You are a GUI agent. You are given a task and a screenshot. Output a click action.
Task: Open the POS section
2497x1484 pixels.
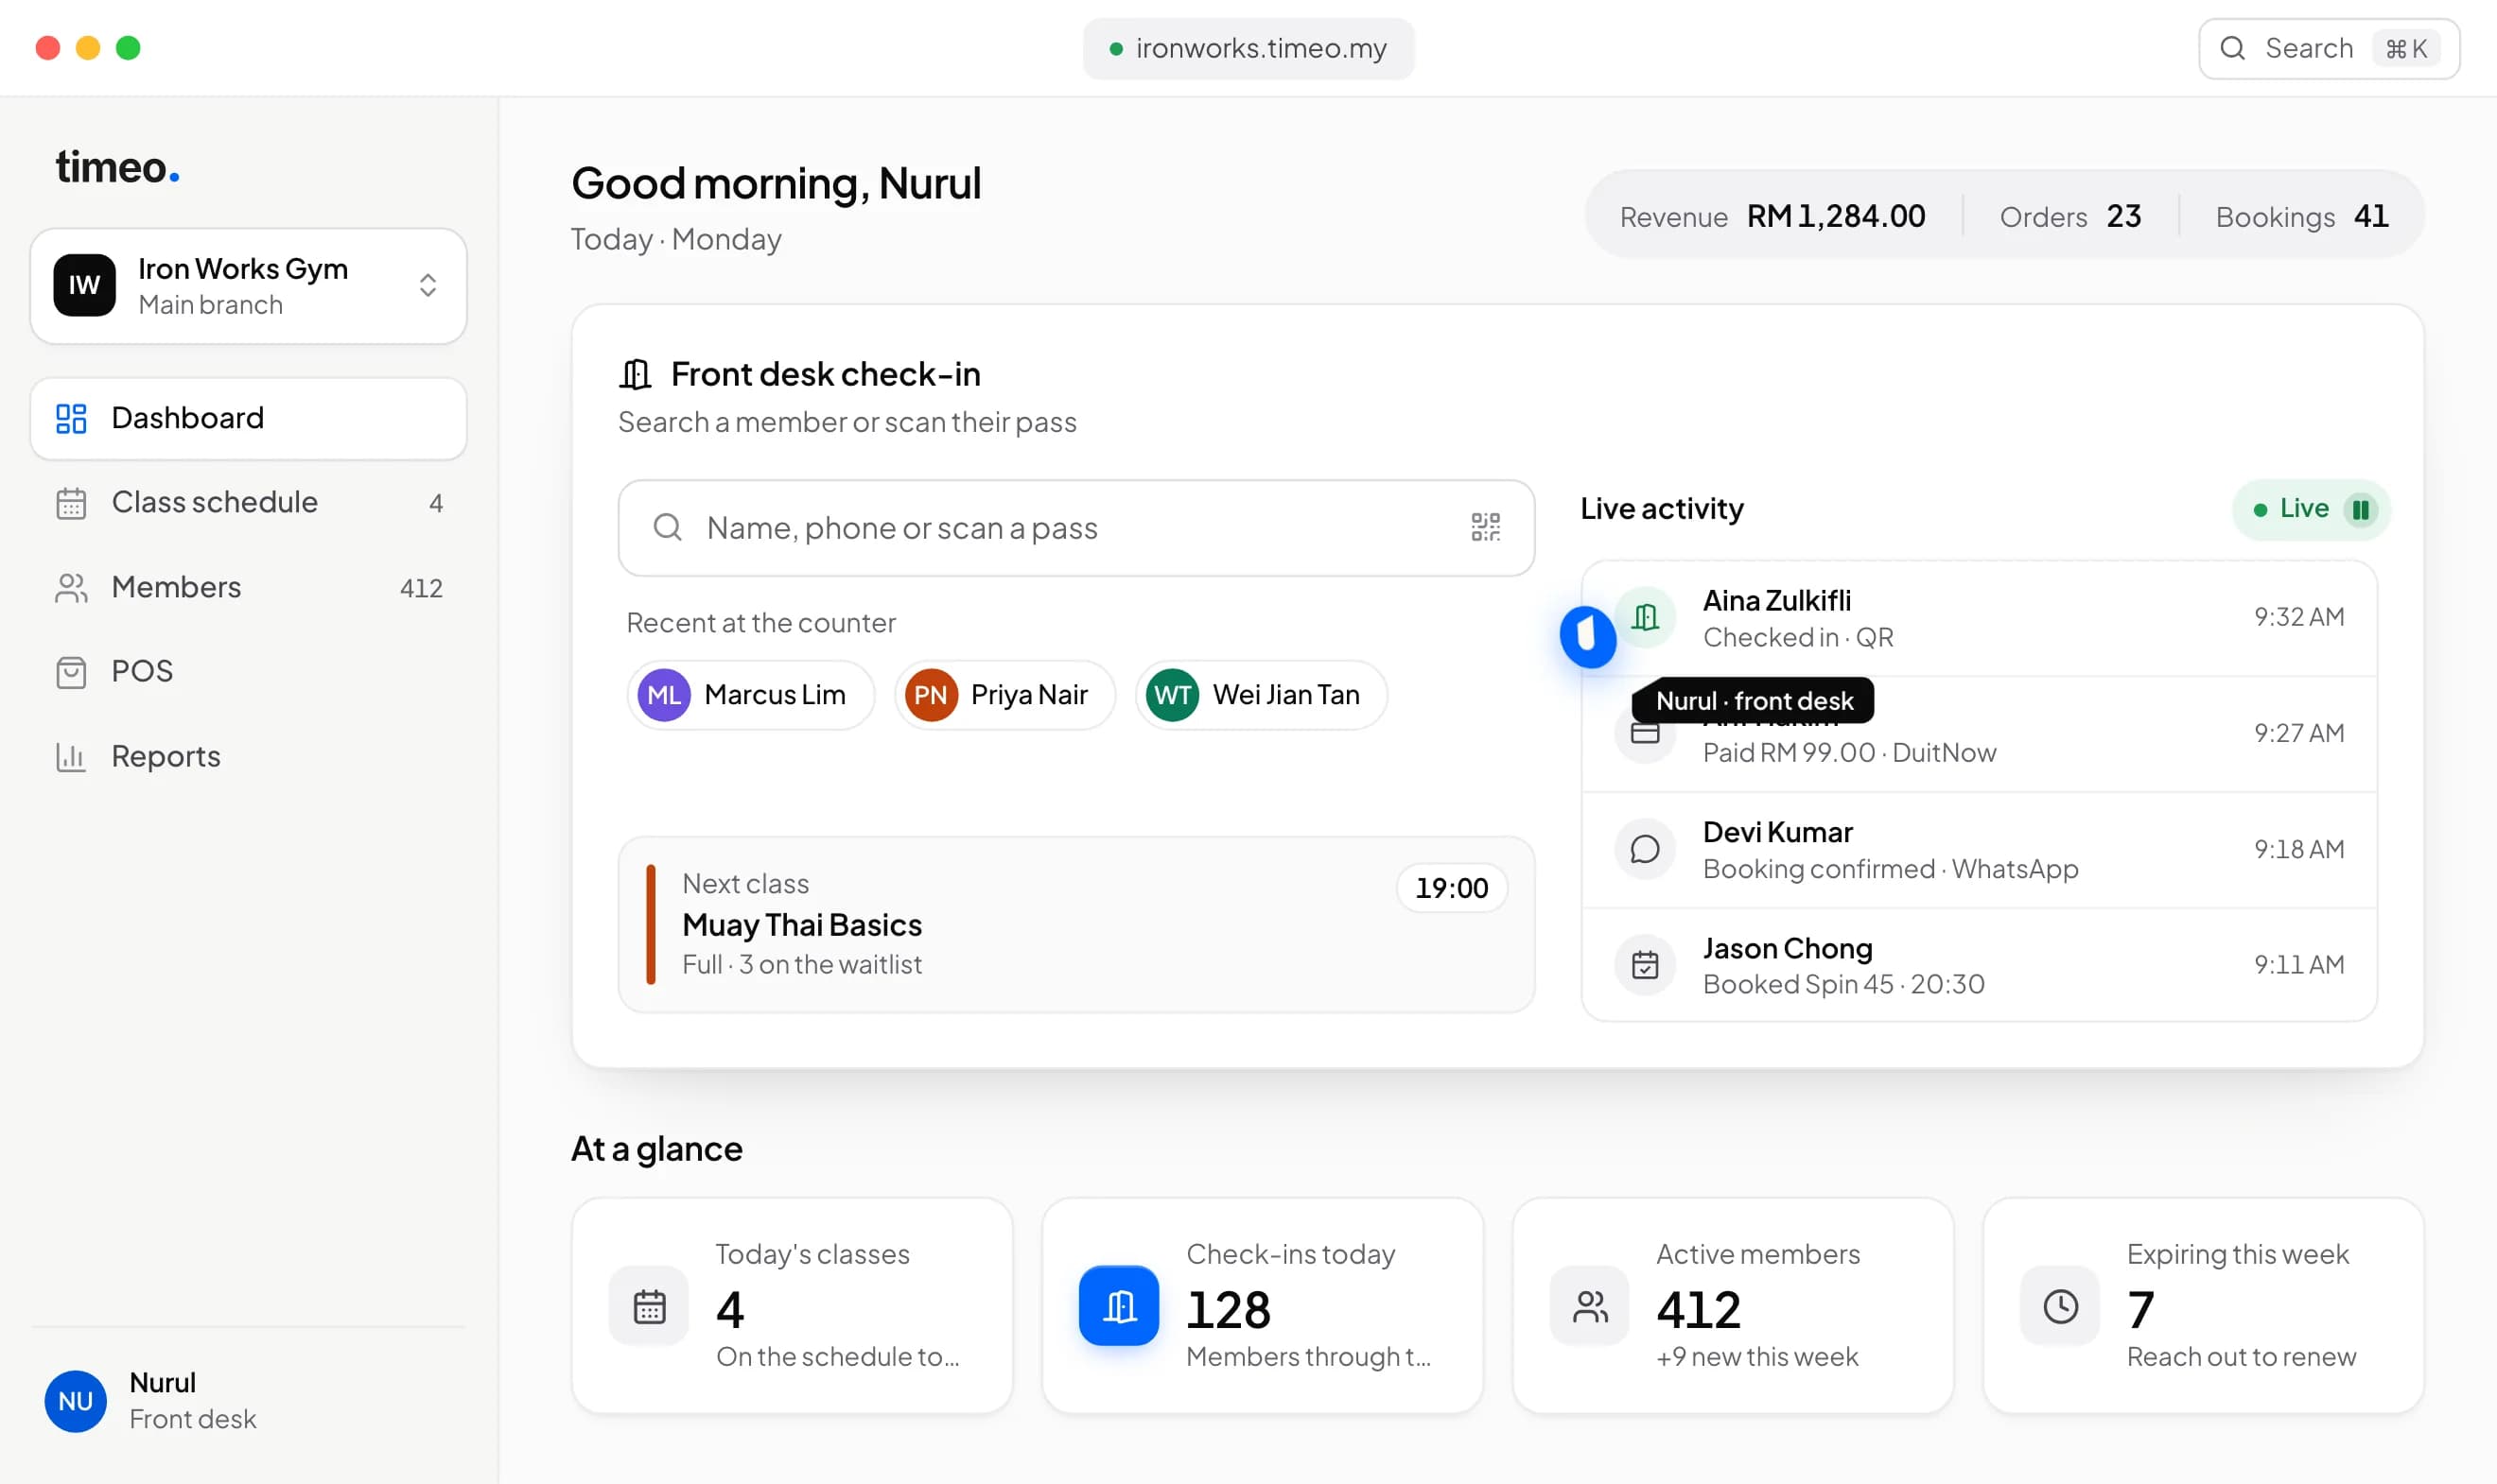[248, 672]
